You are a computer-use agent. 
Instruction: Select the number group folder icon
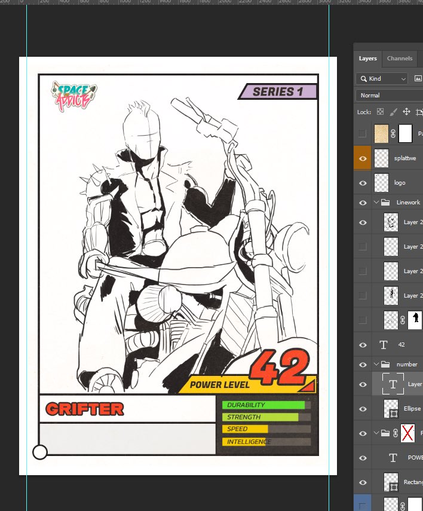pos(385,365)
